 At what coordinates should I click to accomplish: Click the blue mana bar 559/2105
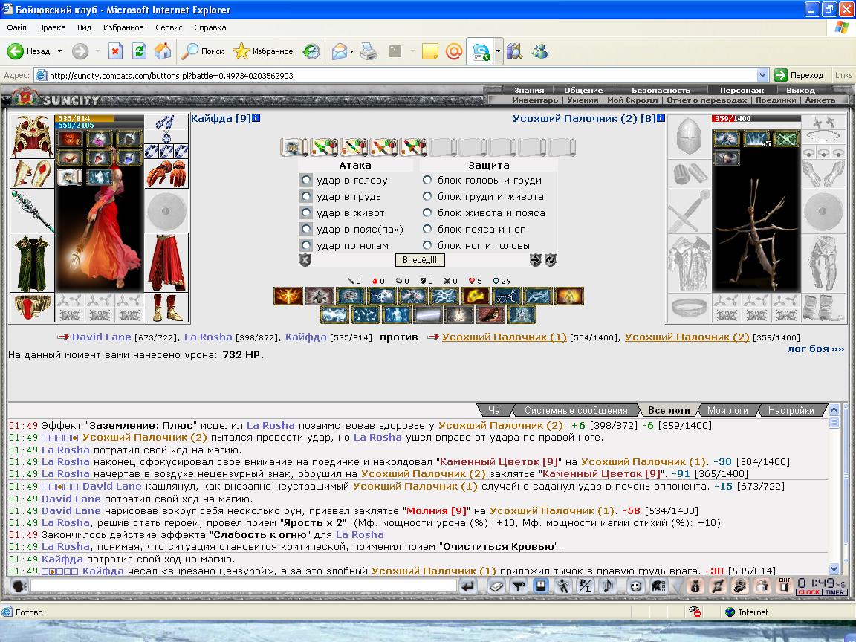100,126
